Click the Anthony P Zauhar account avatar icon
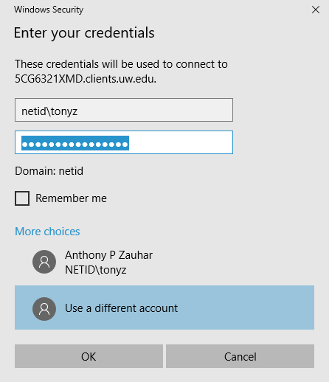 tap(44, 262)
